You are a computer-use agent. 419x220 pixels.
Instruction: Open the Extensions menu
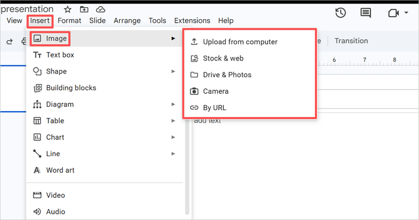click(x=192, y=20)
